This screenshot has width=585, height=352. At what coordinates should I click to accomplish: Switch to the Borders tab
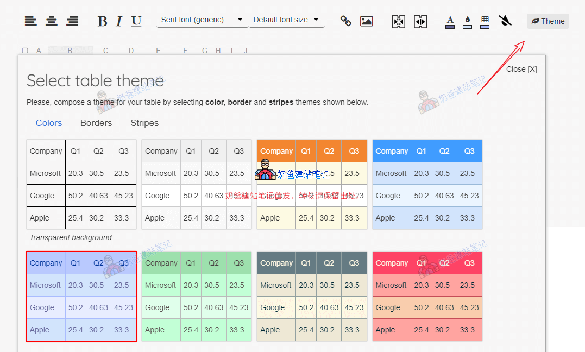click(96, 123)
